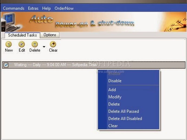187x140 pixels.
Task: Uncheck the Softpedia Task checkbox
Action: tap(6, 65)
